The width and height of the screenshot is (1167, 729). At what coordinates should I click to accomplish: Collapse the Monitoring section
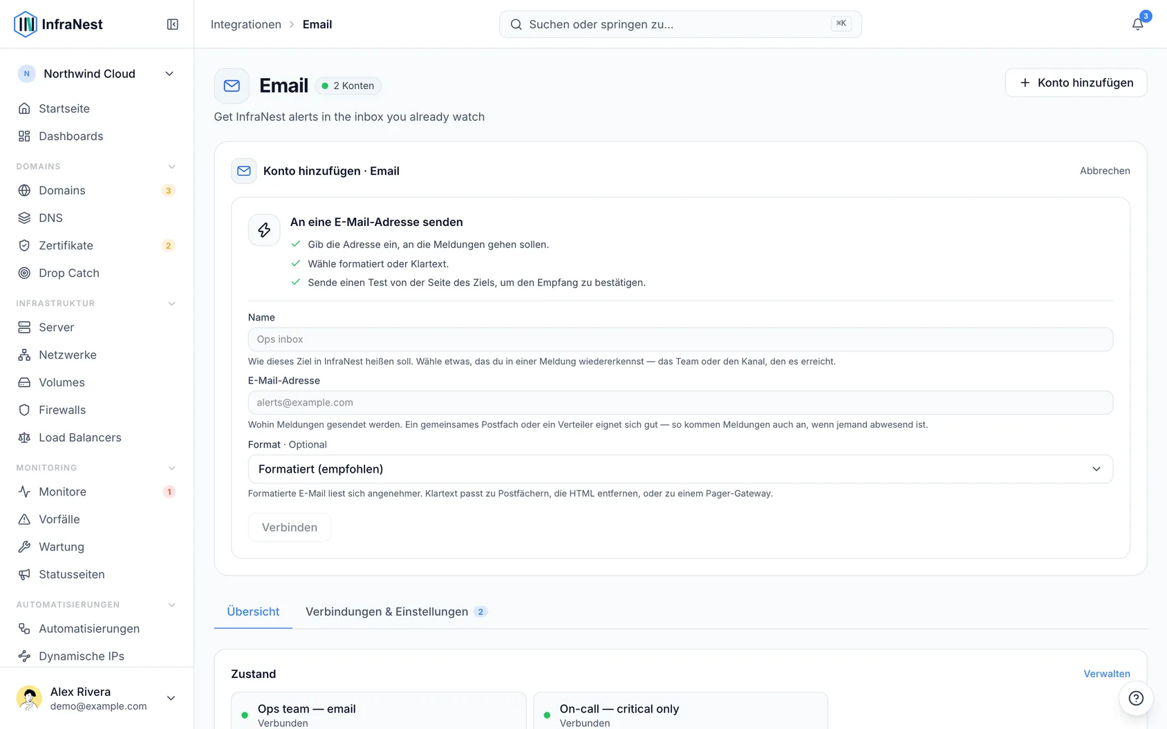pos(171,468)
